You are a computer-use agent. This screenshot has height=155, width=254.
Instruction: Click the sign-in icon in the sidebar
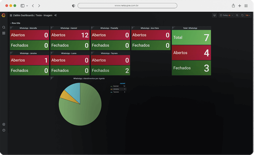tap(4, 125)
